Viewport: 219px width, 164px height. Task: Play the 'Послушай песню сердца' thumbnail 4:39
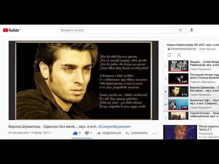click(x=178, y=79)
